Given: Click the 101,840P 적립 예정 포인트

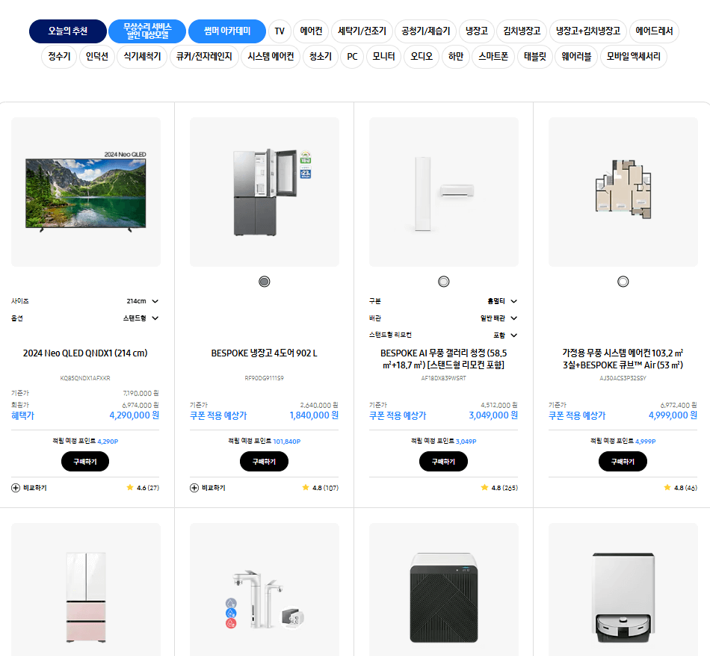Looking at the screenshot, I should point(287,442).
